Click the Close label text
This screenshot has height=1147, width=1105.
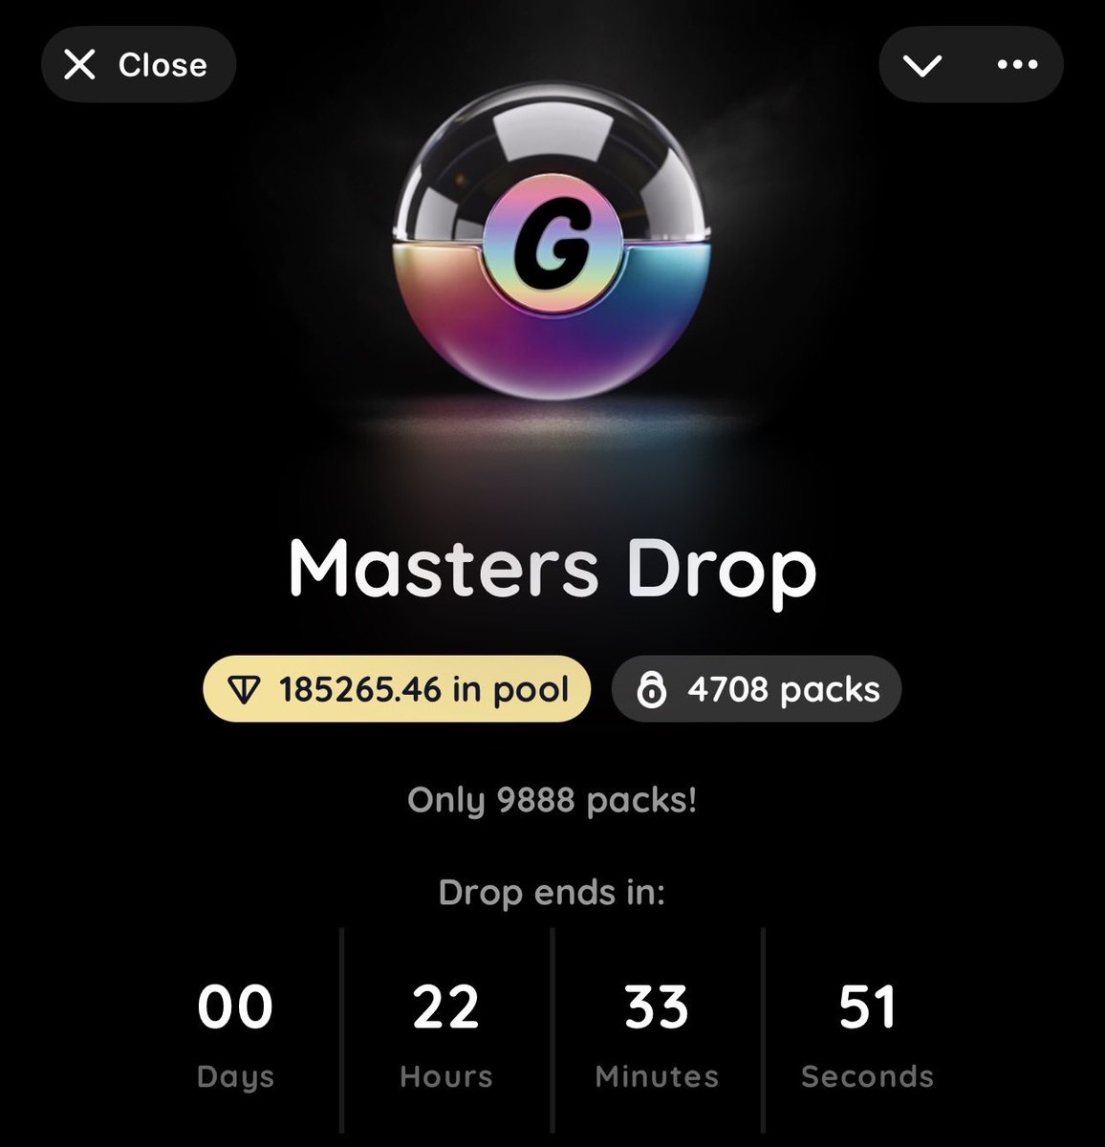pyautogui.click(x=162, y=65)
